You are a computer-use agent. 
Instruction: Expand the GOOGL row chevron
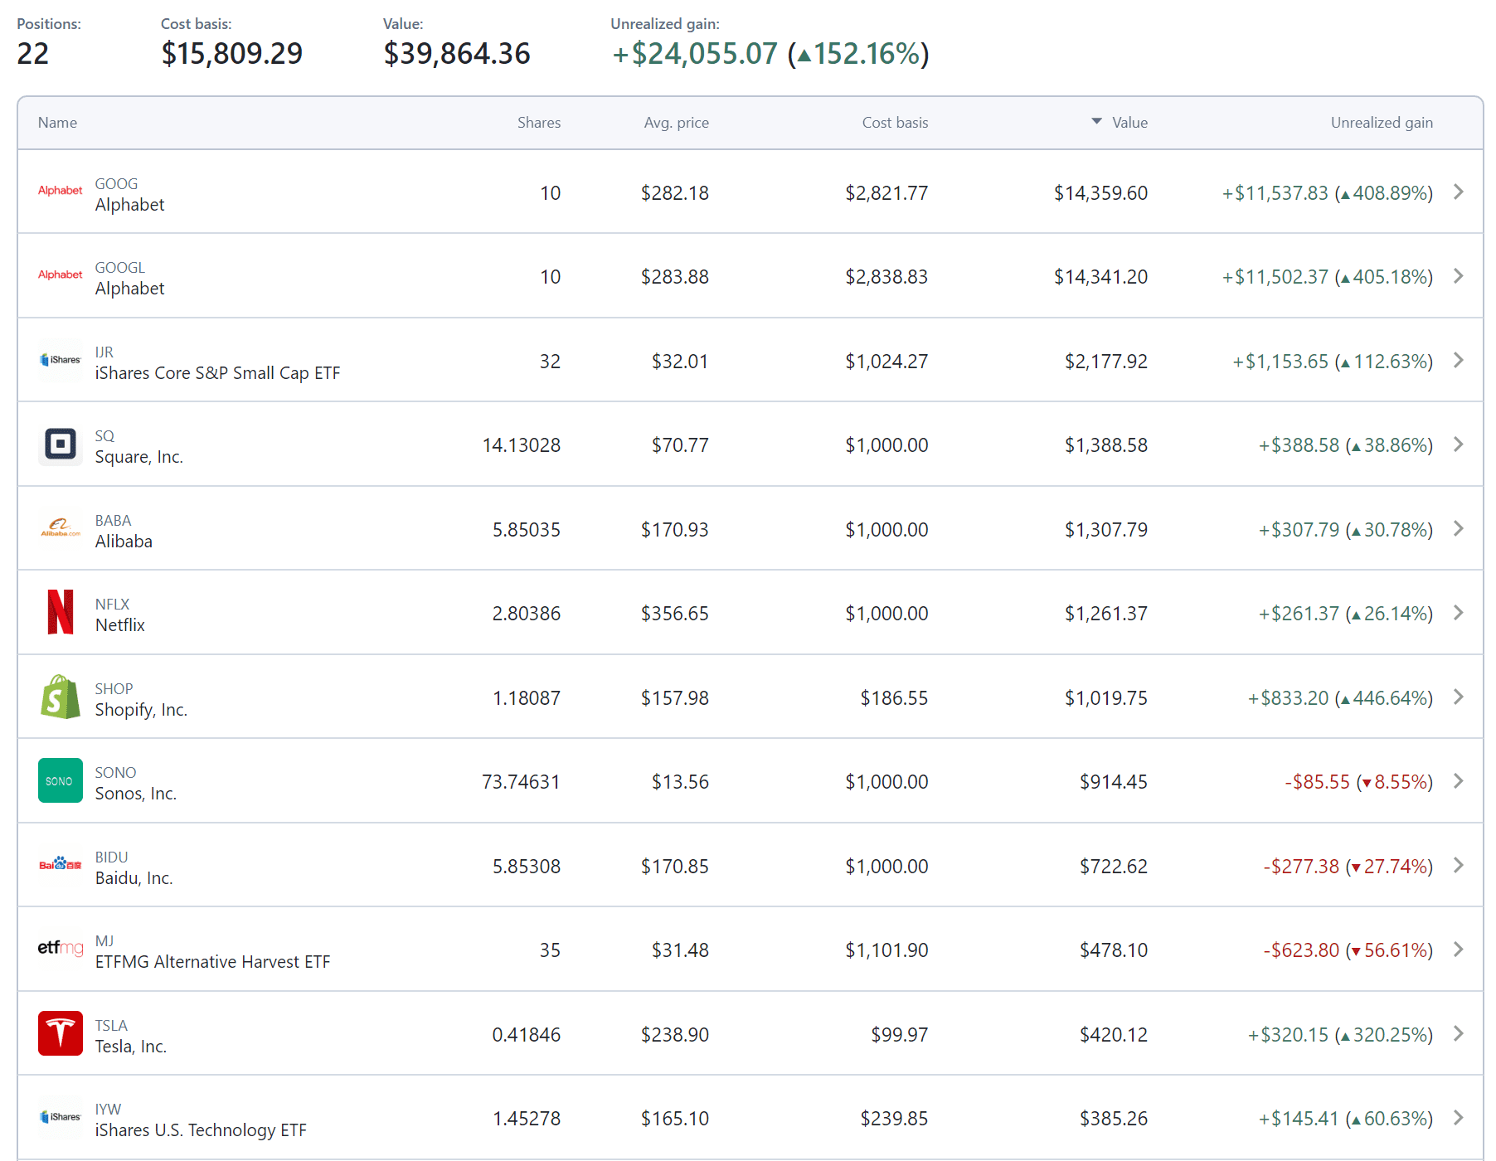pyautogui.click(x=1459, y=275)
